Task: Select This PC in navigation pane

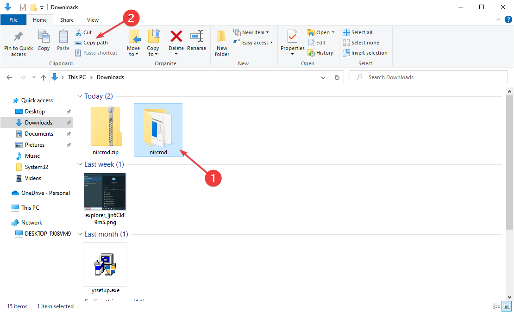Action: [x=30, y=208]
